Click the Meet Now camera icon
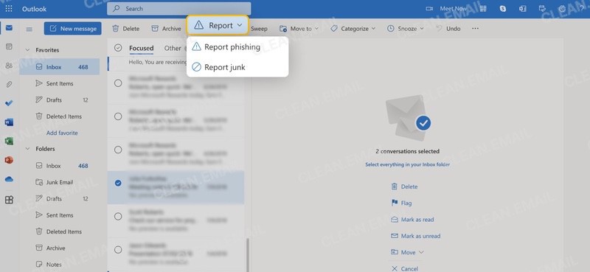 click(x=429, y=9)
